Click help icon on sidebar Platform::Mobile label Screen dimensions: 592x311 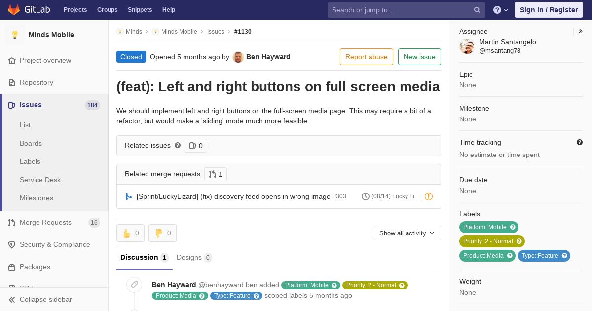click(x=513, y=227)
